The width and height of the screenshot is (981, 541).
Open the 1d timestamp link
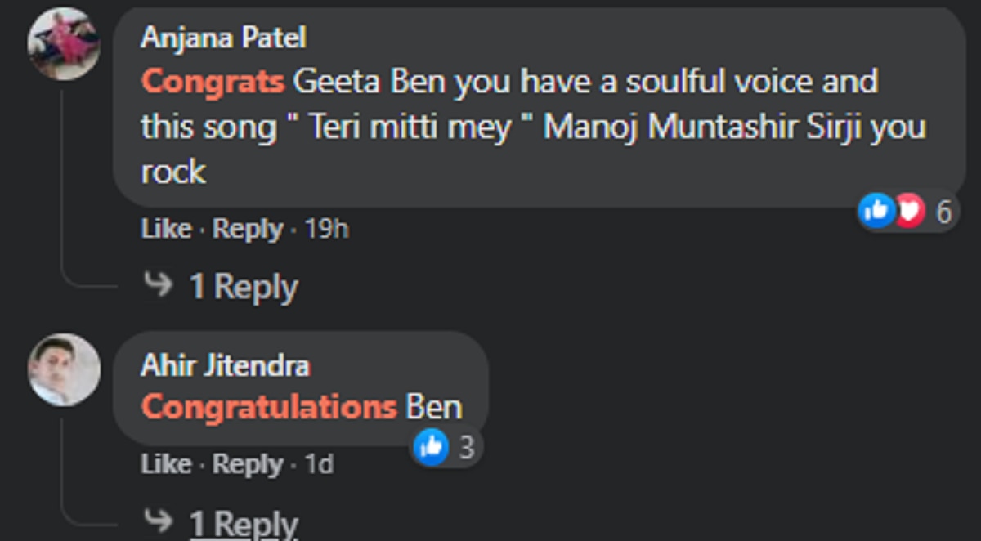pyautogui.click(x=319, y=464)
